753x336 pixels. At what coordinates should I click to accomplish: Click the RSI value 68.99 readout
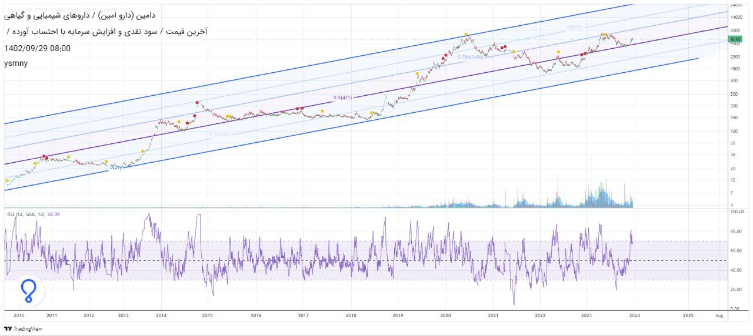53,214
